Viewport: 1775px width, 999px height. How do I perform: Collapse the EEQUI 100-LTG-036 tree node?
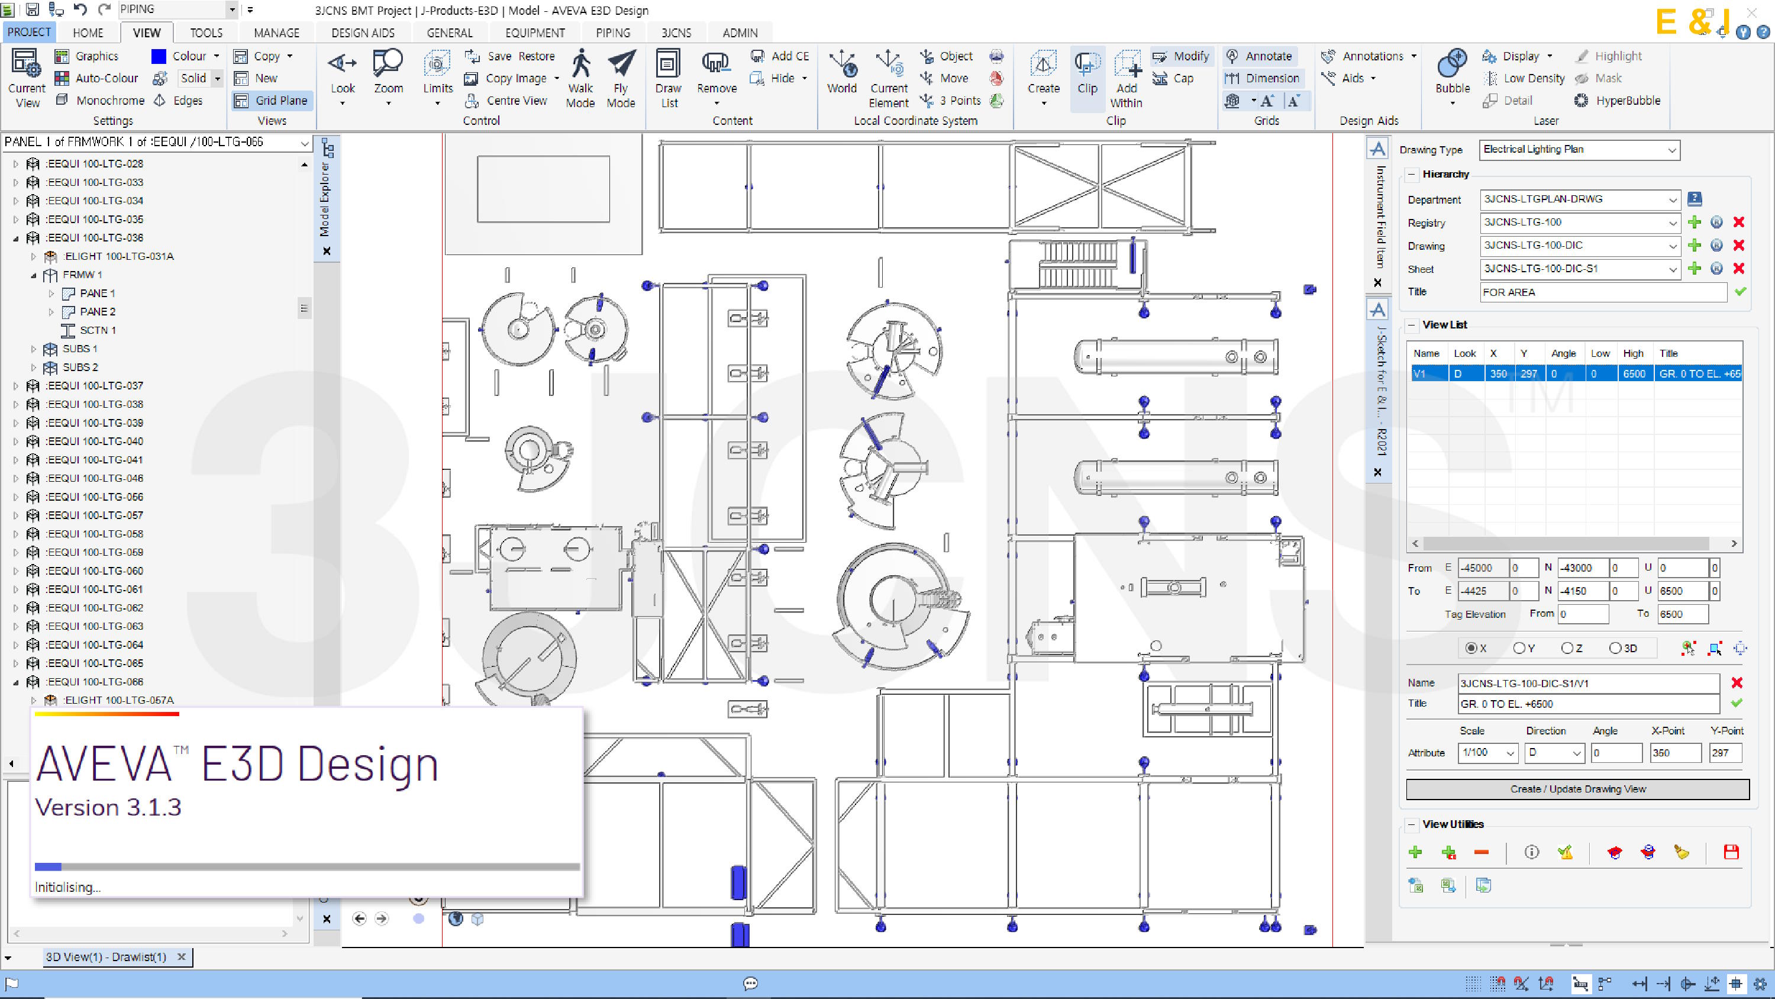pyautogui.click(x=16, y=238)
